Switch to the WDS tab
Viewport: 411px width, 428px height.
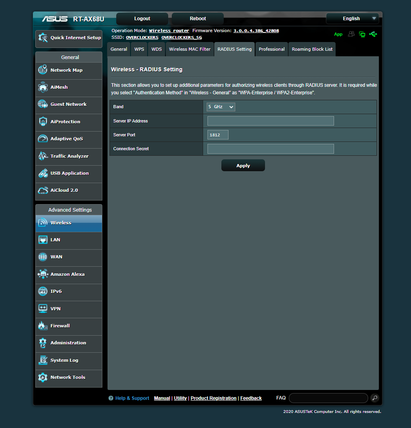tap(157, 49)
